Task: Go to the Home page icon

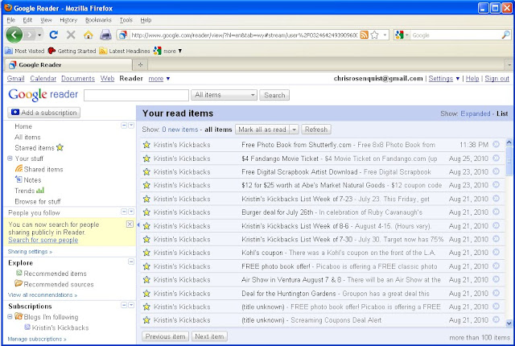Action: coord(88,35)
